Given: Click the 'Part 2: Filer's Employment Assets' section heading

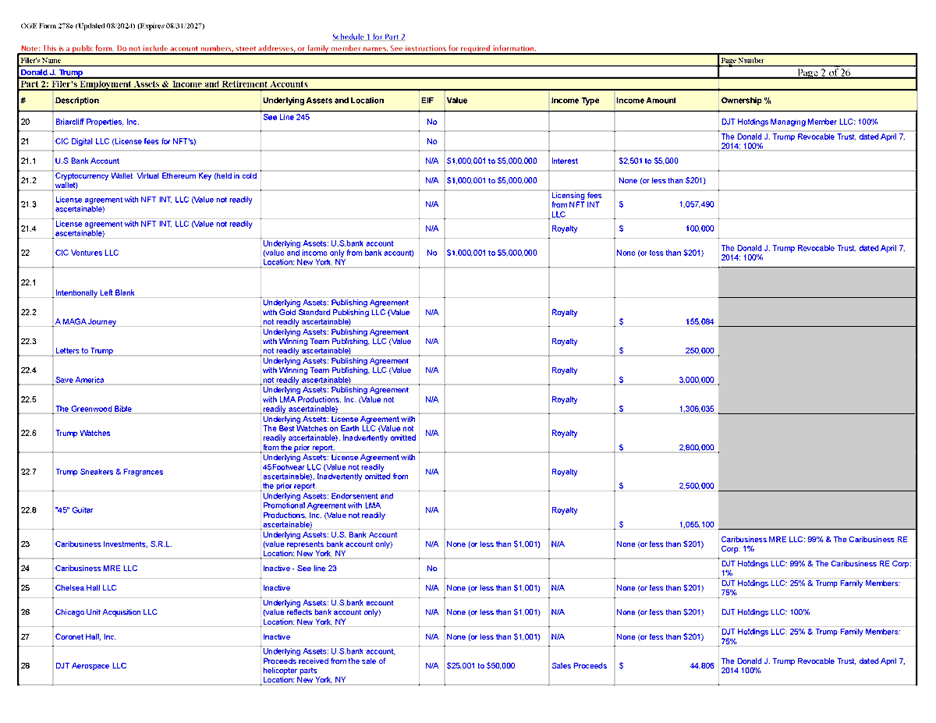Looking at the screenshot, I should 164,84.
